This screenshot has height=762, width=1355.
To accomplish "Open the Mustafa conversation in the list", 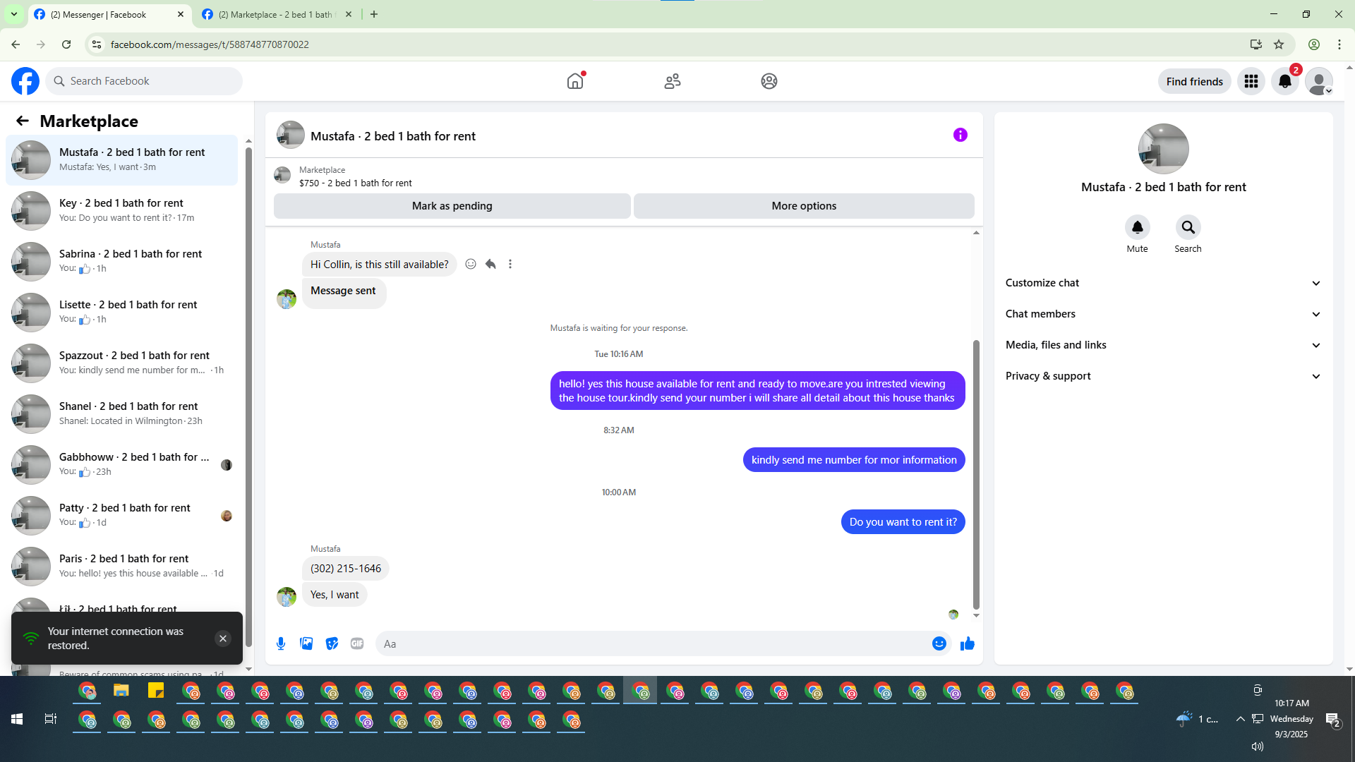I will (121, 160).
